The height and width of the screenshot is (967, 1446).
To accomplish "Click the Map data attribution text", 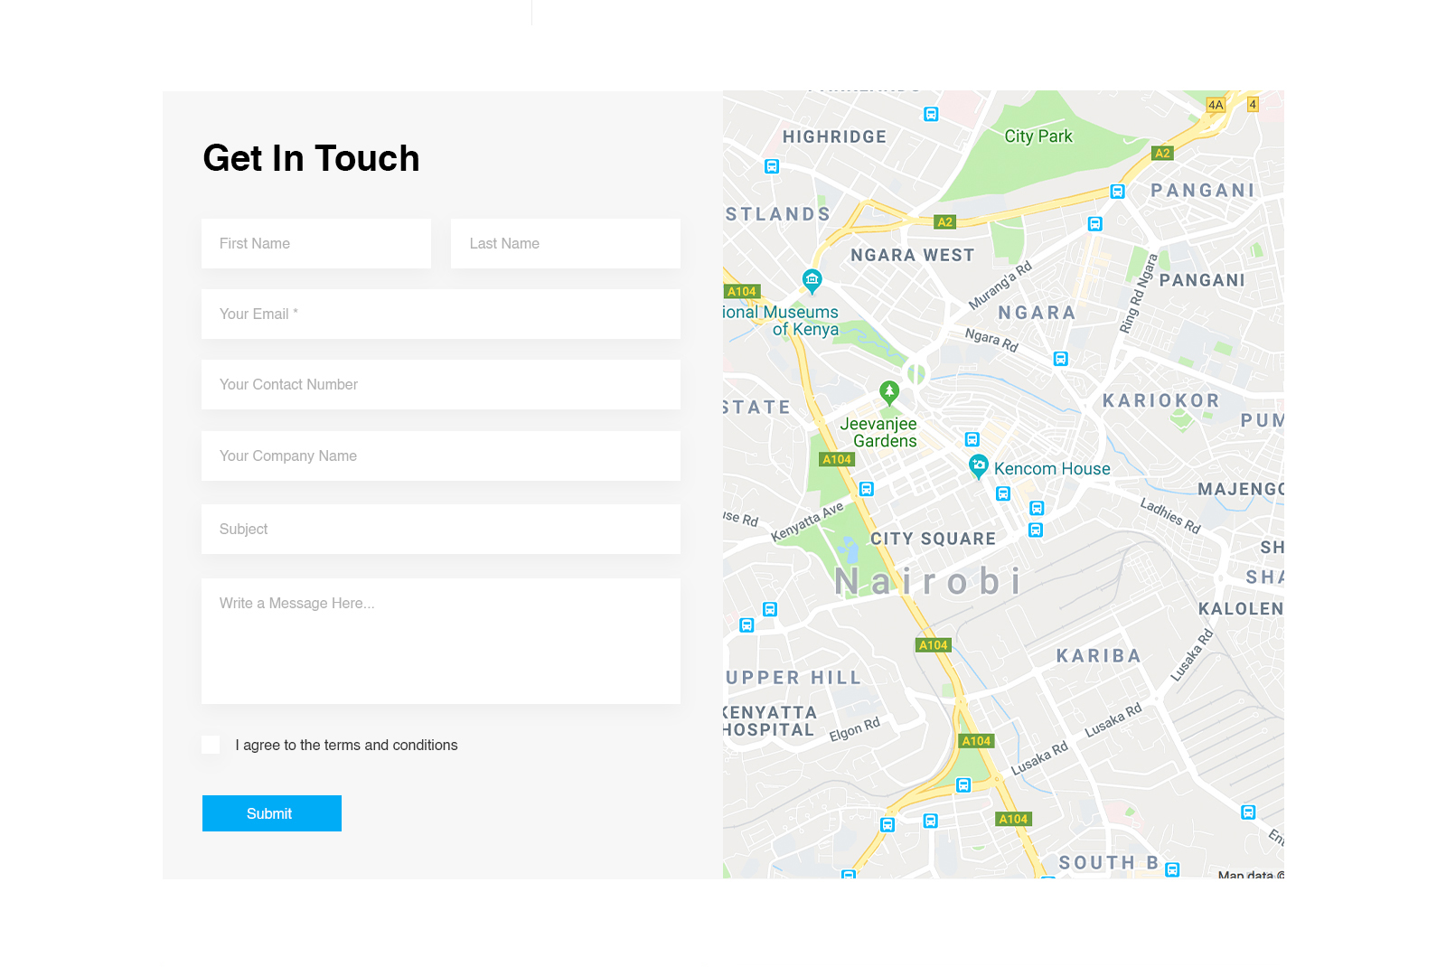I will point(1249,874).
